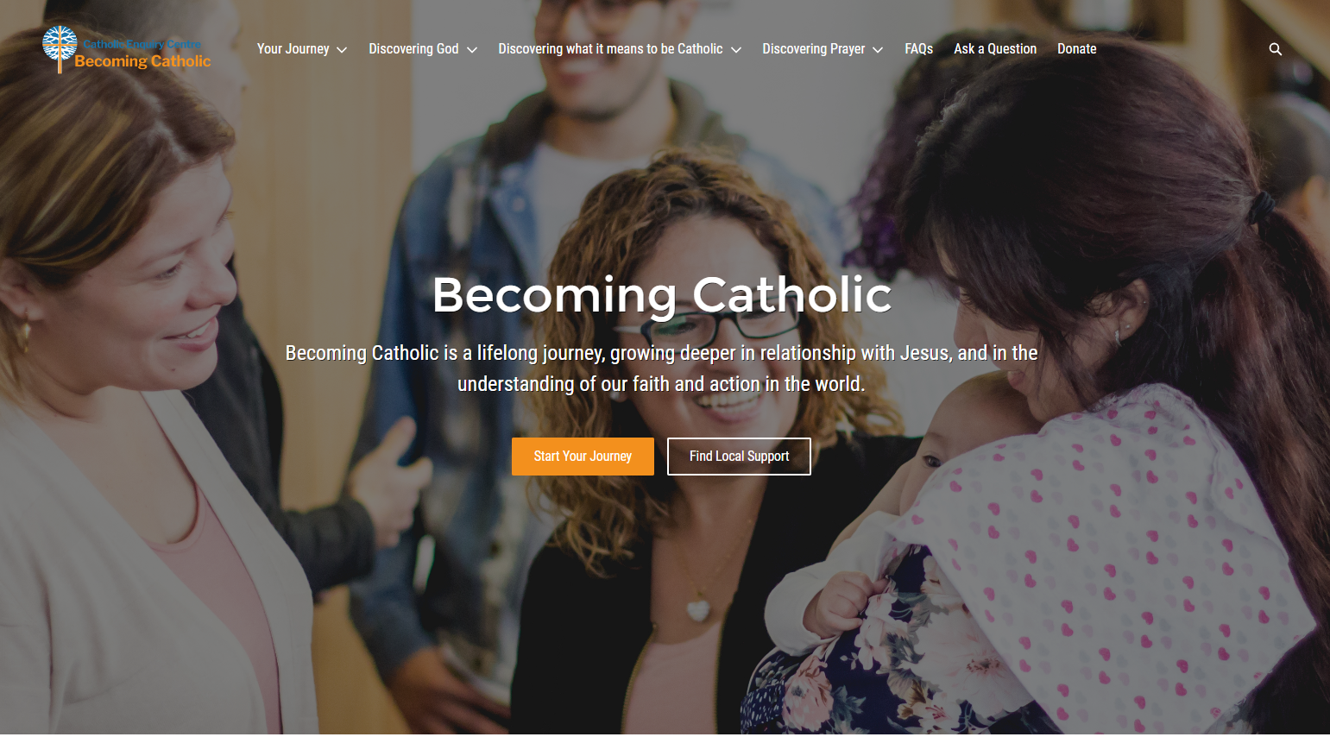Expand the Discovering Prayer chevron arrow

878,50
